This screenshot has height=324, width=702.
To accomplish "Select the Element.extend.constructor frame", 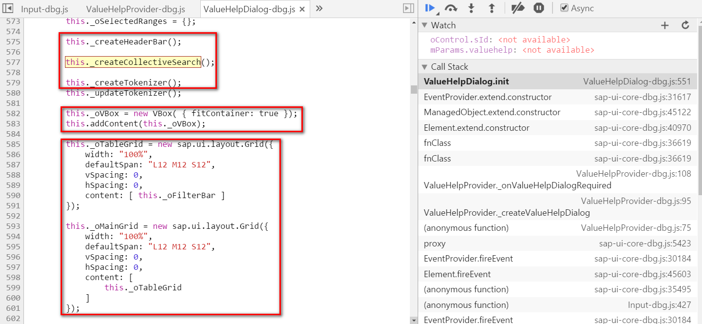I will pos(557,128).
